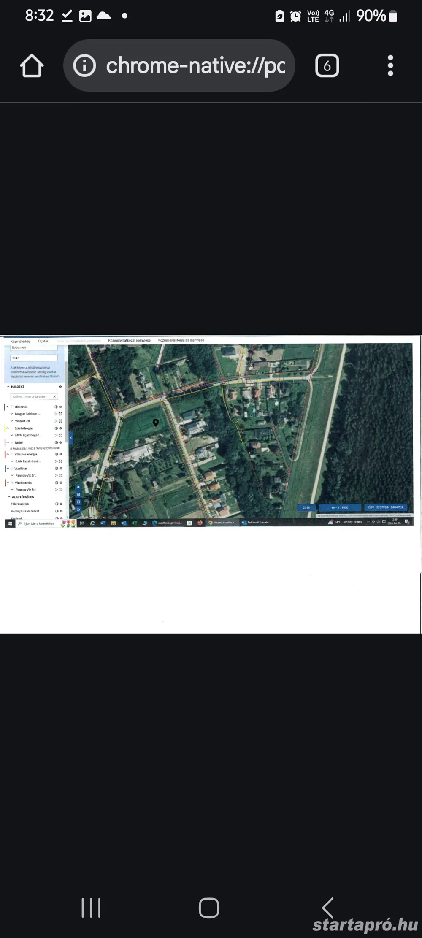Toggle visibility eye for Villamos energia layer
422x938 pixels.
pyautogui.click(x=60, y=455)
